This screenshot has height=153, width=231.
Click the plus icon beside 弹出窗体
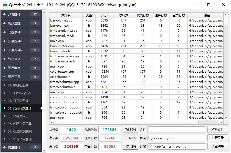(x=4, y=59)
